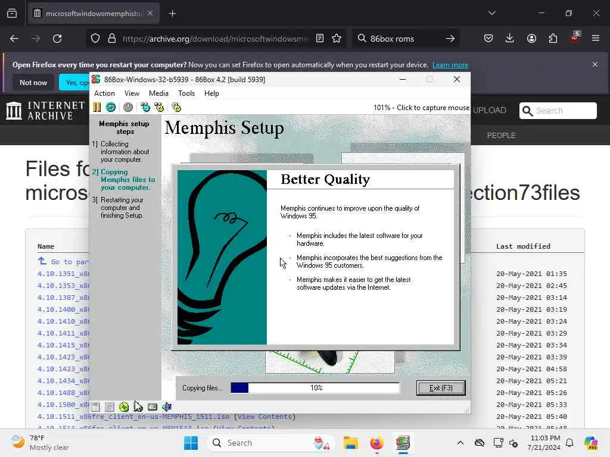Click the Last modified column header
The width and height of the screenshot is (610, 457).
click(x=523, y=246)
